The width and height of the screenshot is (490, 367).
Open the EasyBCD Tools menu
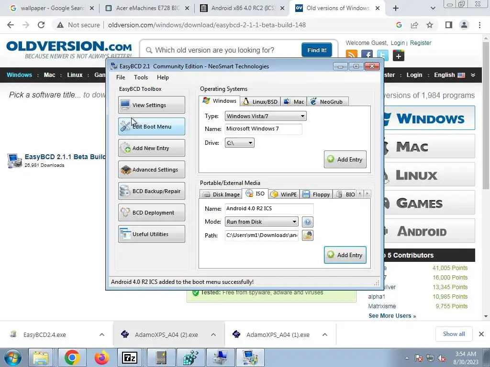[141, 77]
